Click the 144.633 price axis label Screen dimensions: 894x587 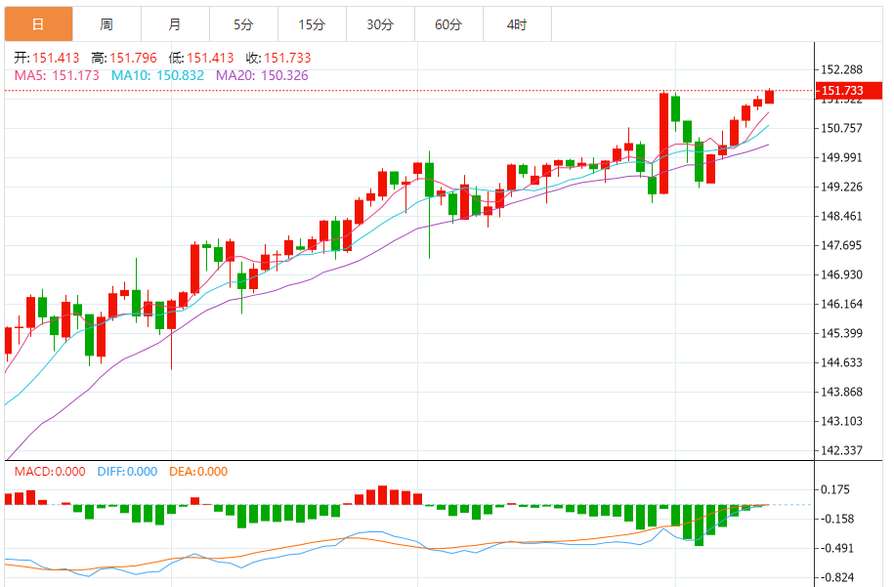tap(841, 362)
